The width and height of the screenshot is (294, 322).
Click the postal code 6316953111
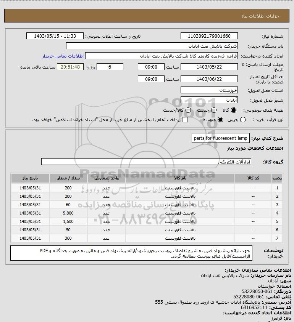point(254,308)
